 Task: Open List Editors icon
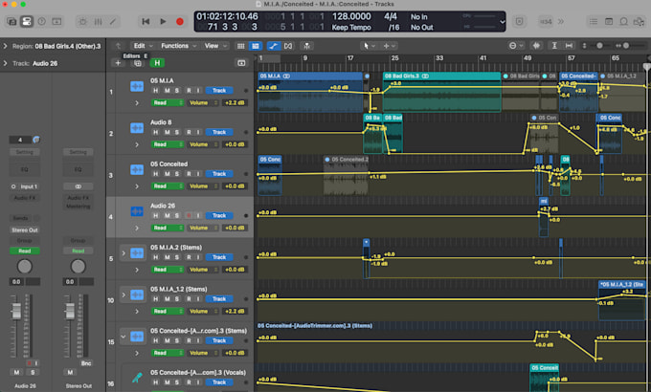click(594, 22)
